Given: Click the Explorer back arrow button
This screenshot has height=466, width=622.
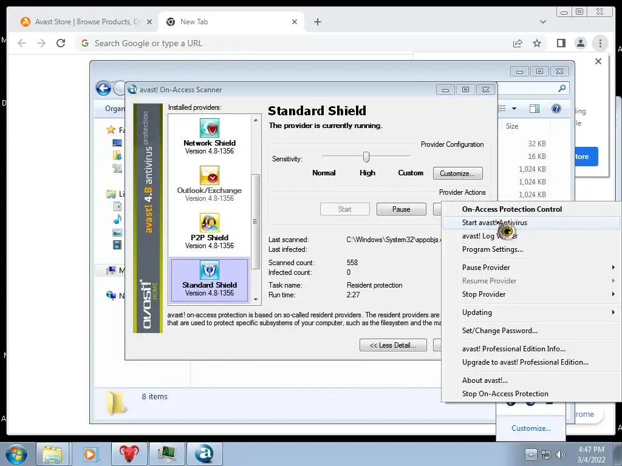Looking at the screenshot, I should [x=103, y=88].
